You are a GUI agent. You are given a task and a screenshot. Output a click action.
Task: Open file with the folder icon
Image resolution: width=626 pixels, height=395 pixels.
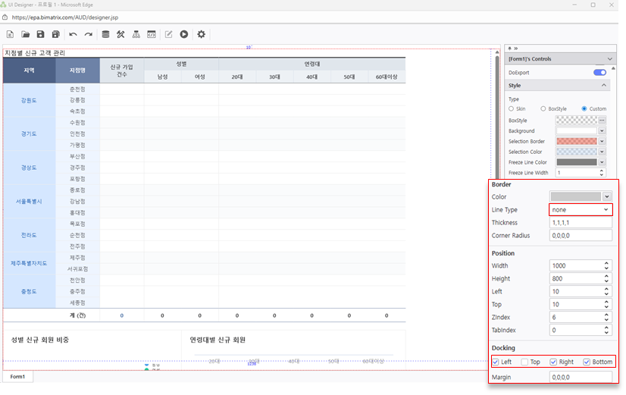(25, 34)
